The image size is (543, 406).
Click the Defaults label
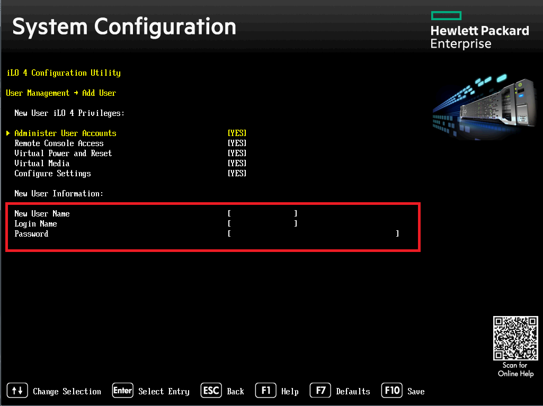pyautogui.click(x=353, y=392)
